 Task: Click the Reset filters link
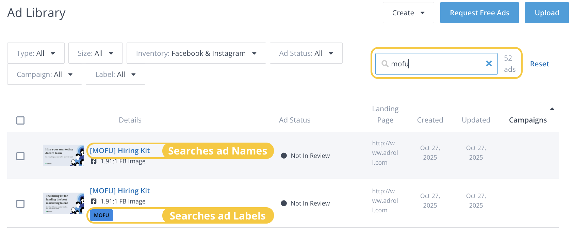pos(539,64)
